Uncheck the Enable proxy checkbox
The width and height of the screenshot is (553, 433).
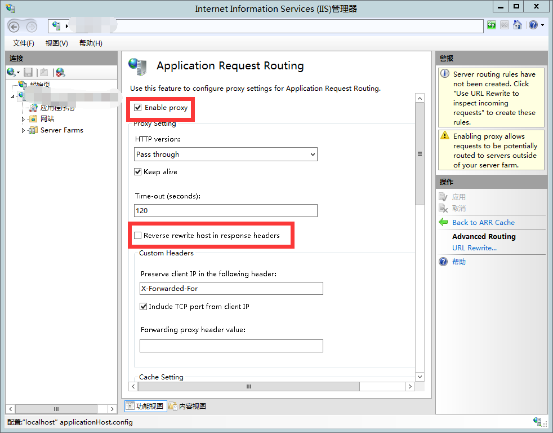(x=138, y=108)
